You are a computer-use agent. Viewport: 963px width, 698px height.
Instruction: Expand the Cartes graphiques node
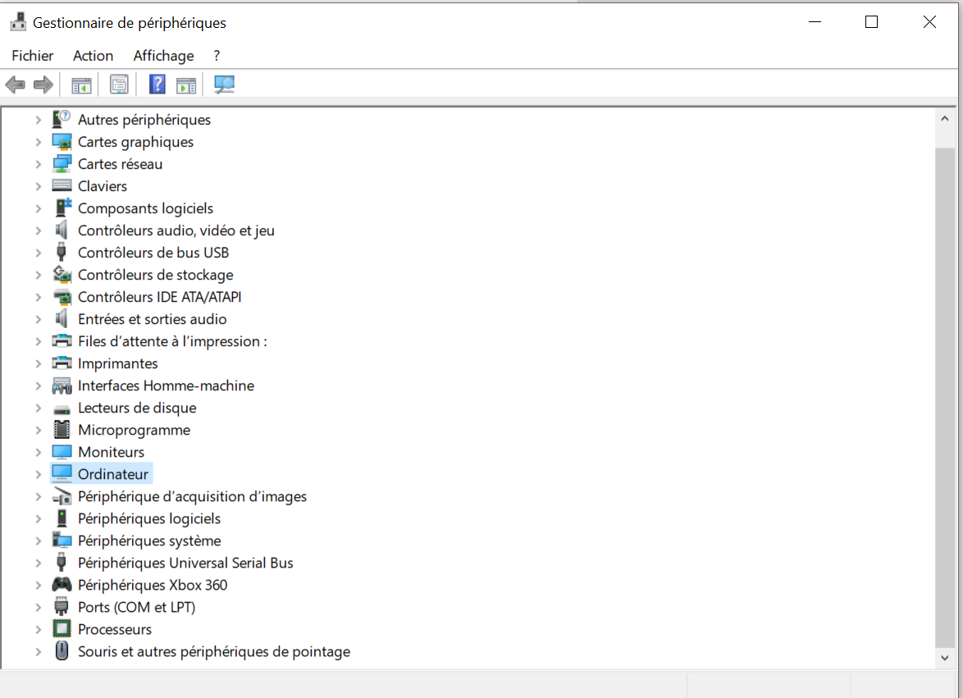pos(38,142)
